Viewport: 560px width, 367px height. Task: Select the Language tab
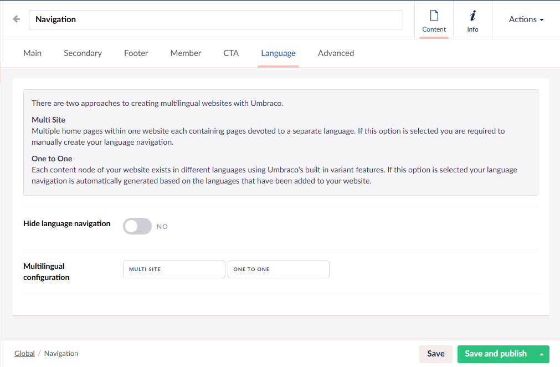[278, 53]
